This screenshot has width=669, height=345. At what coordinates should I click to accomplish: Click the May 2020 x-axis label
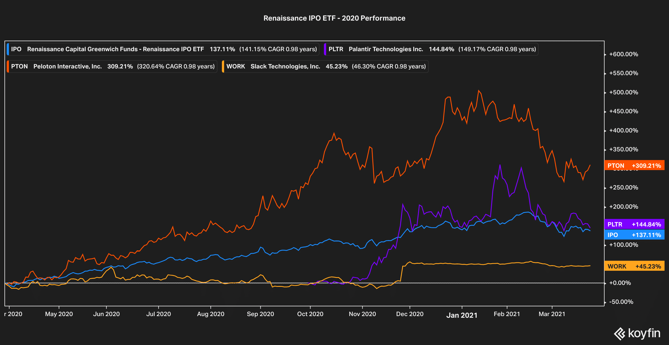59,314
